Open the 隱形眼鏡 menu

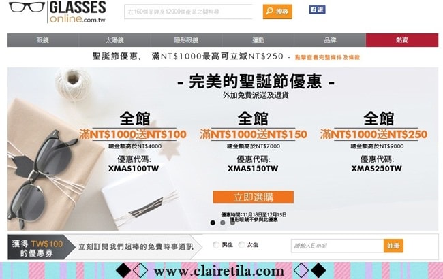click(186, 40)
